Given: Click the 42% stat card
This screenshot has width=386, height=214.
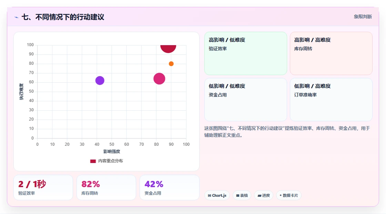Looking at the screenshot, I should (169, 187).
